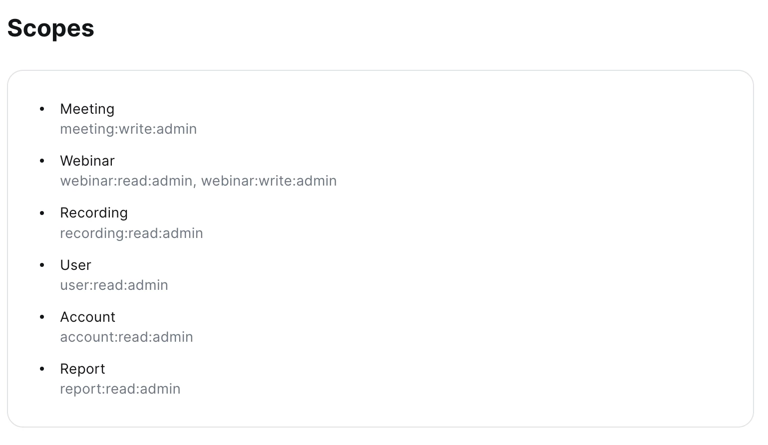Click the bullet beside User
This screenshot has height=445, width=768.
pyautogui.click(x=42, y=265)
